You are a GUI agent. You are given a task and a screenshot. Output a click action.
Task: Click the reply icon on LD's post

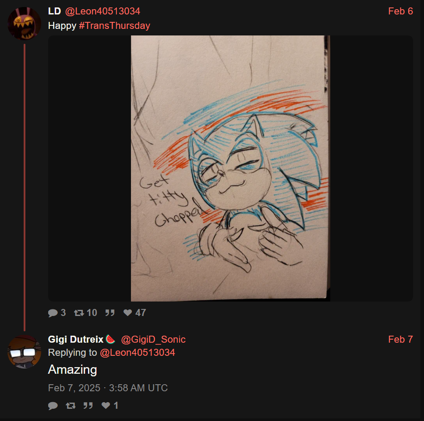coord(53,313)
